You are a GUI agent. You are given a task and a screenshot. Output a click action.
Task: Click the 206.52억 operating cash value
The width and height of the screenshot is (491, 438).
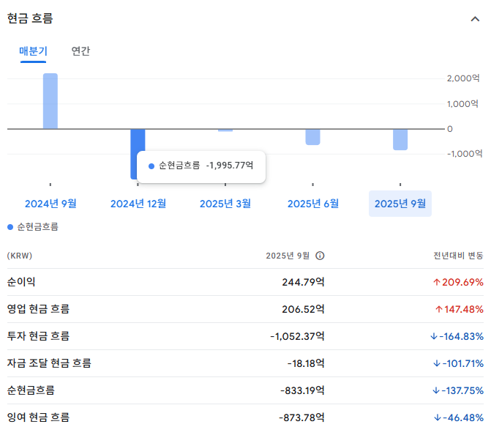pyautogui.click(x=303, y=309)
